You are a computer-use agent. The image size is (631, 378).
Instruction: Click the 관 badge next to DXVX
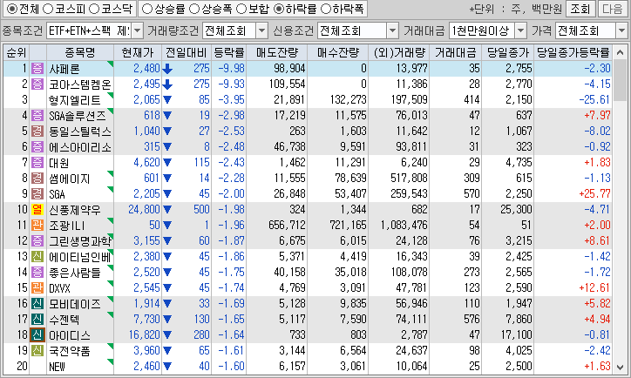coord(37,288)
